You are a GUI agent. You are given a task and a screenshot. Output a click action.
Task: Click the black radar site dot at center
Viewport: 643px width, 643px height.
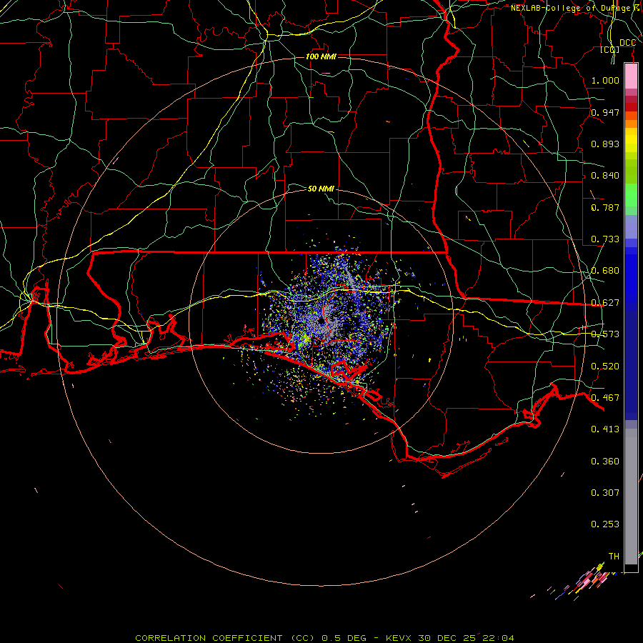320,321
